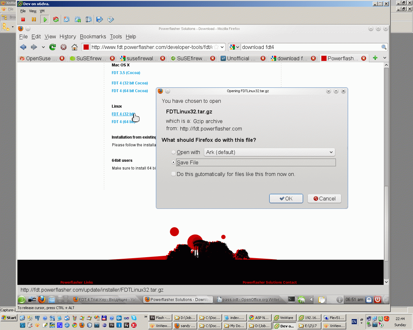Follow the 'FDT 4 (32 bit Cocoa)' link
Image resolution: width=413 pixels, height=330 pixels.
[x=130, y=83]
